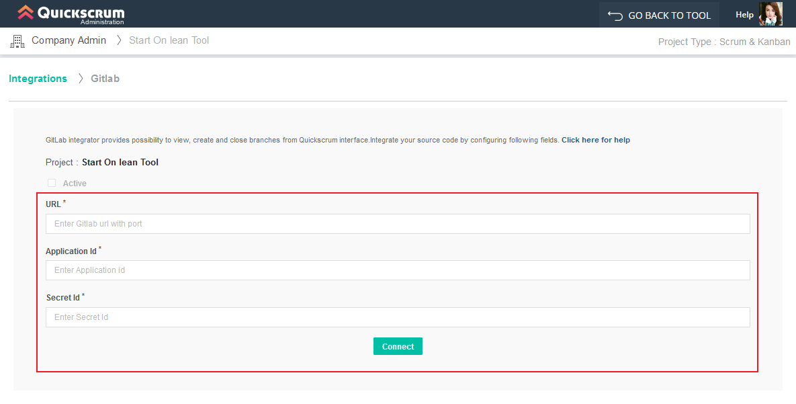
Task: Navigate to Integrations breadcrumb
Action: coord(38,78)
